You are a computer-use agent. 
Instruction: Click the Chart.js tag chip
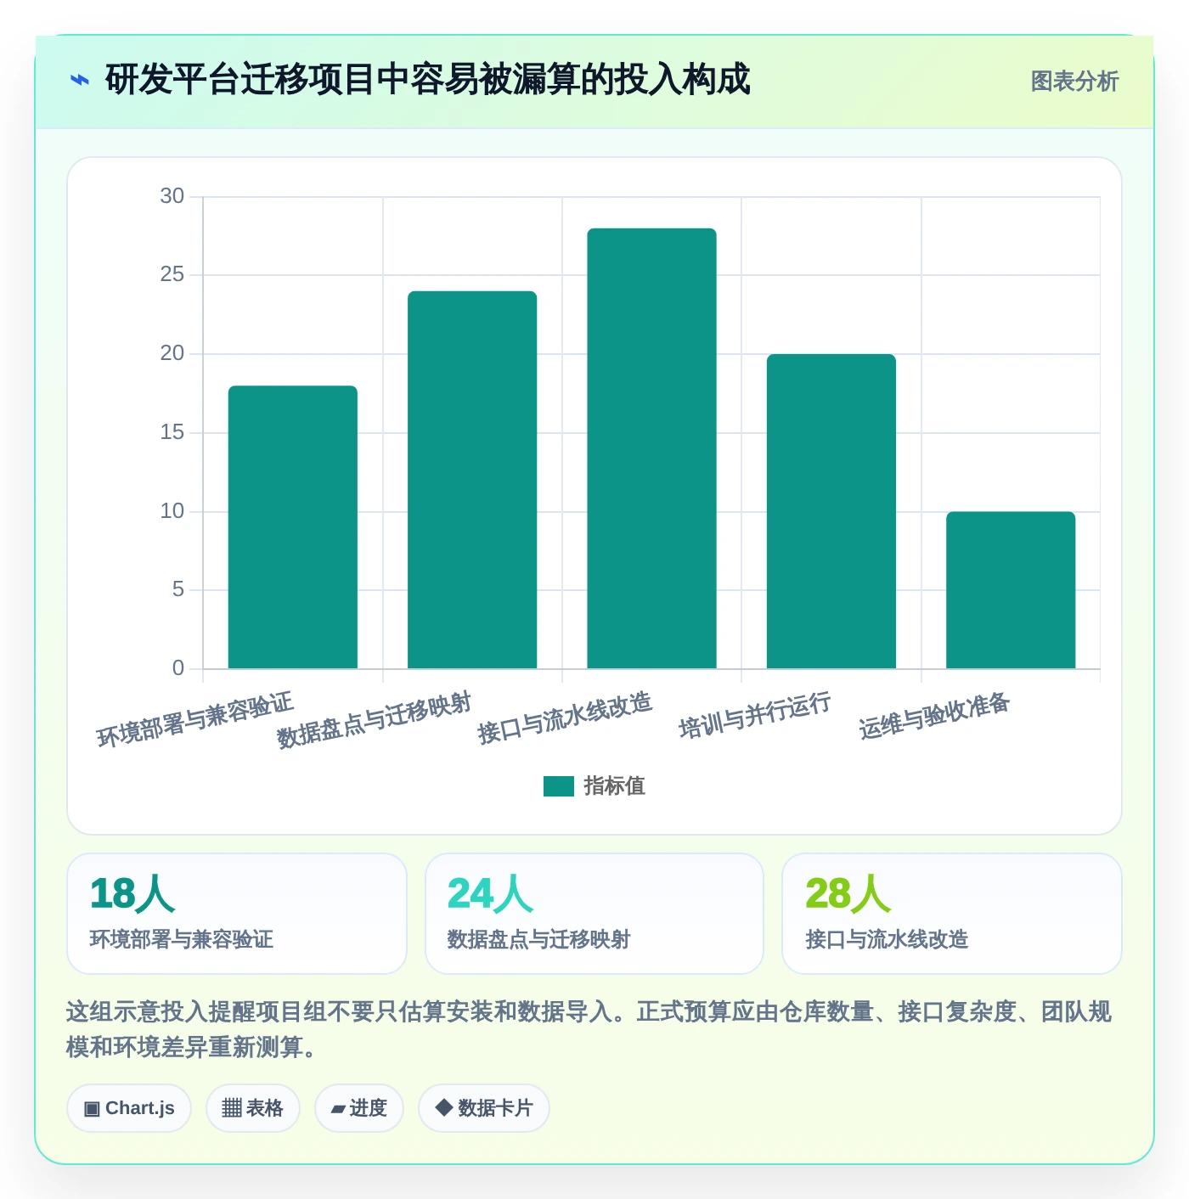pos(129,1108)
